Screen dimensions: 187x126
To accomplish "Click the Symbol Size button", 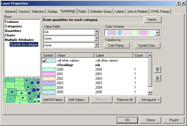I will click(148, 45).
